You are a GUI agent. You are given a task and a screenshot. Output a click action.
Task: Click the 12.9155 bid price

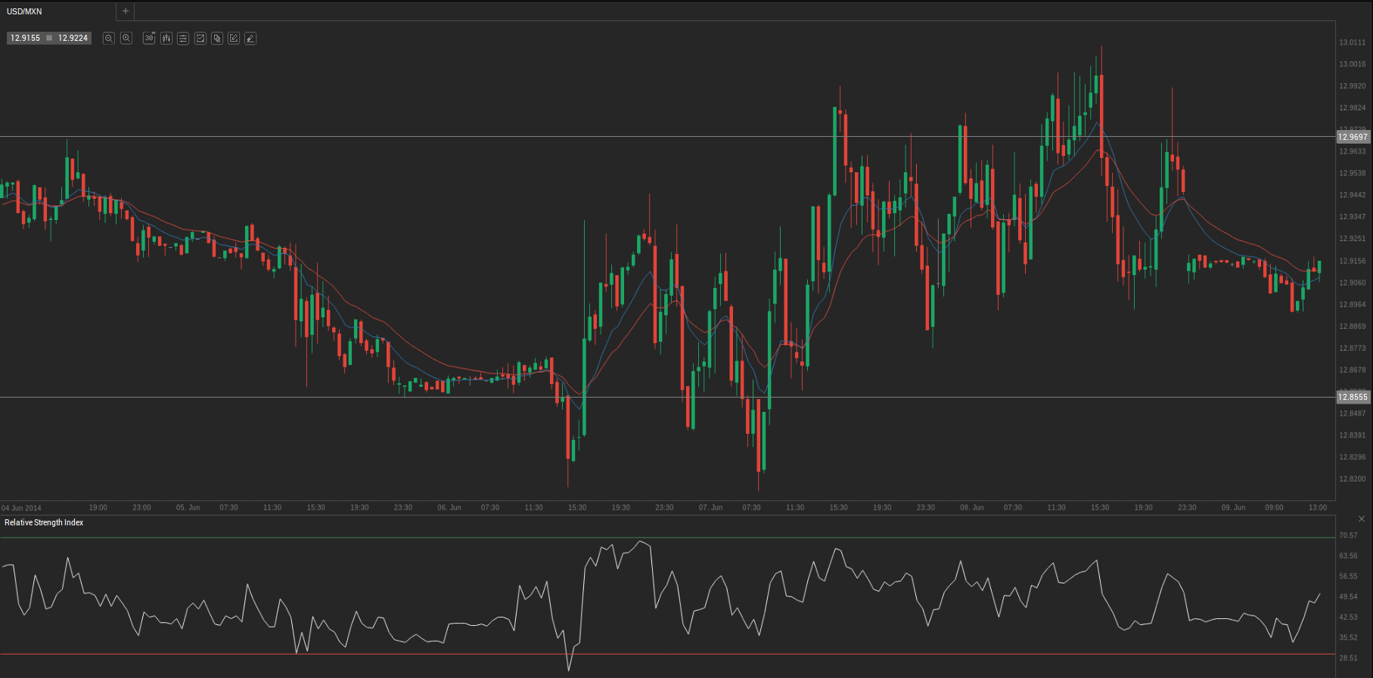25,38
